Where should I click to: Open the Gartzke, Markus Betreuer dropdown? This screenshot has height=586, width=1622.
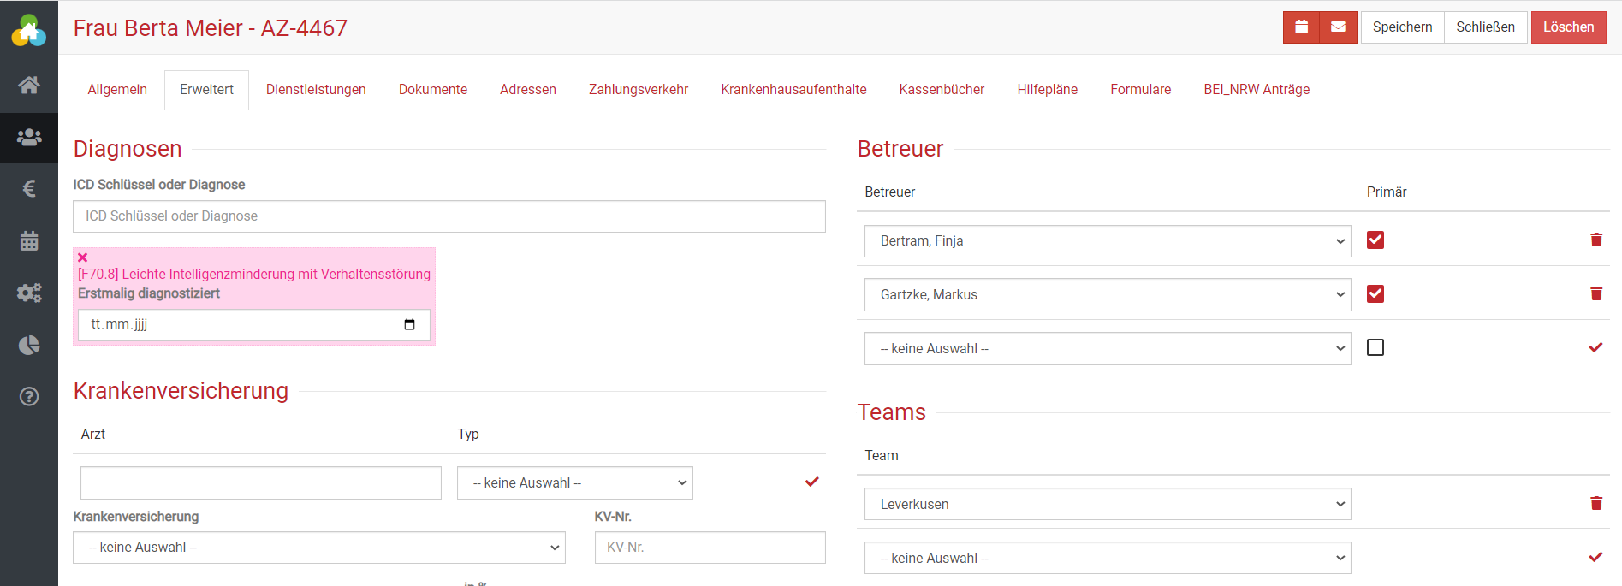coord(1107,295)
